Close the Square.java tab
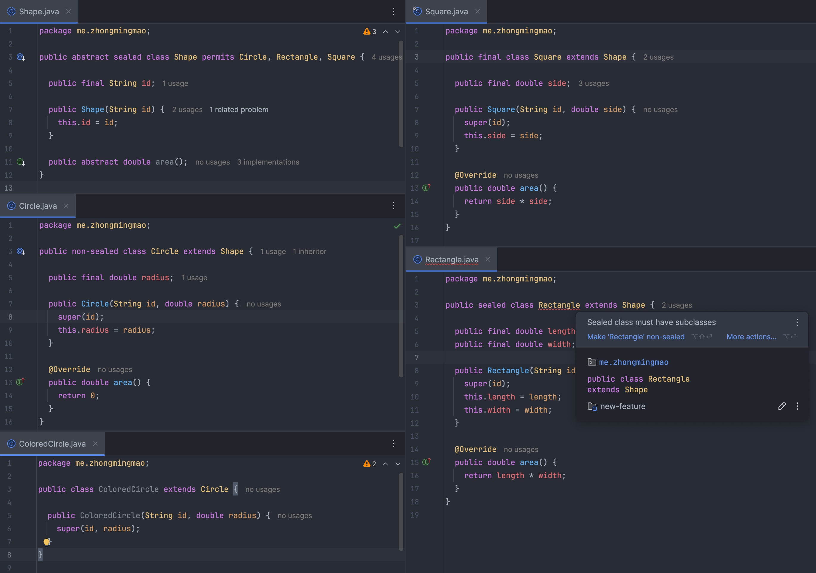The image size is (816, 573). point(478,11)
